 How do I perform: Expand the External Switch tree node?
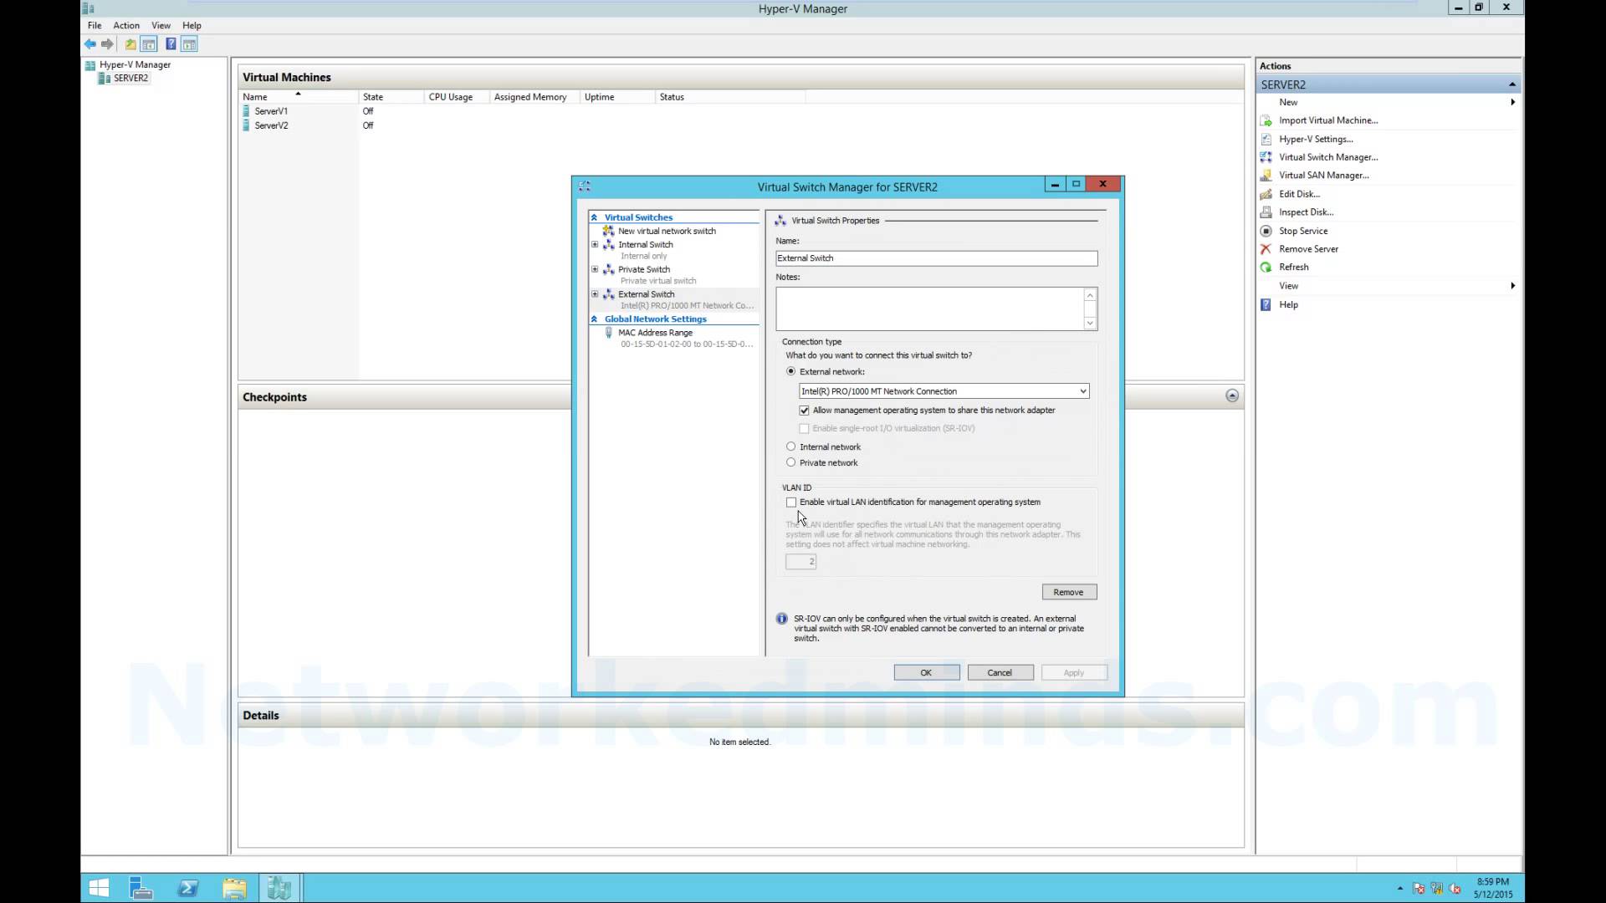[595, 294]
